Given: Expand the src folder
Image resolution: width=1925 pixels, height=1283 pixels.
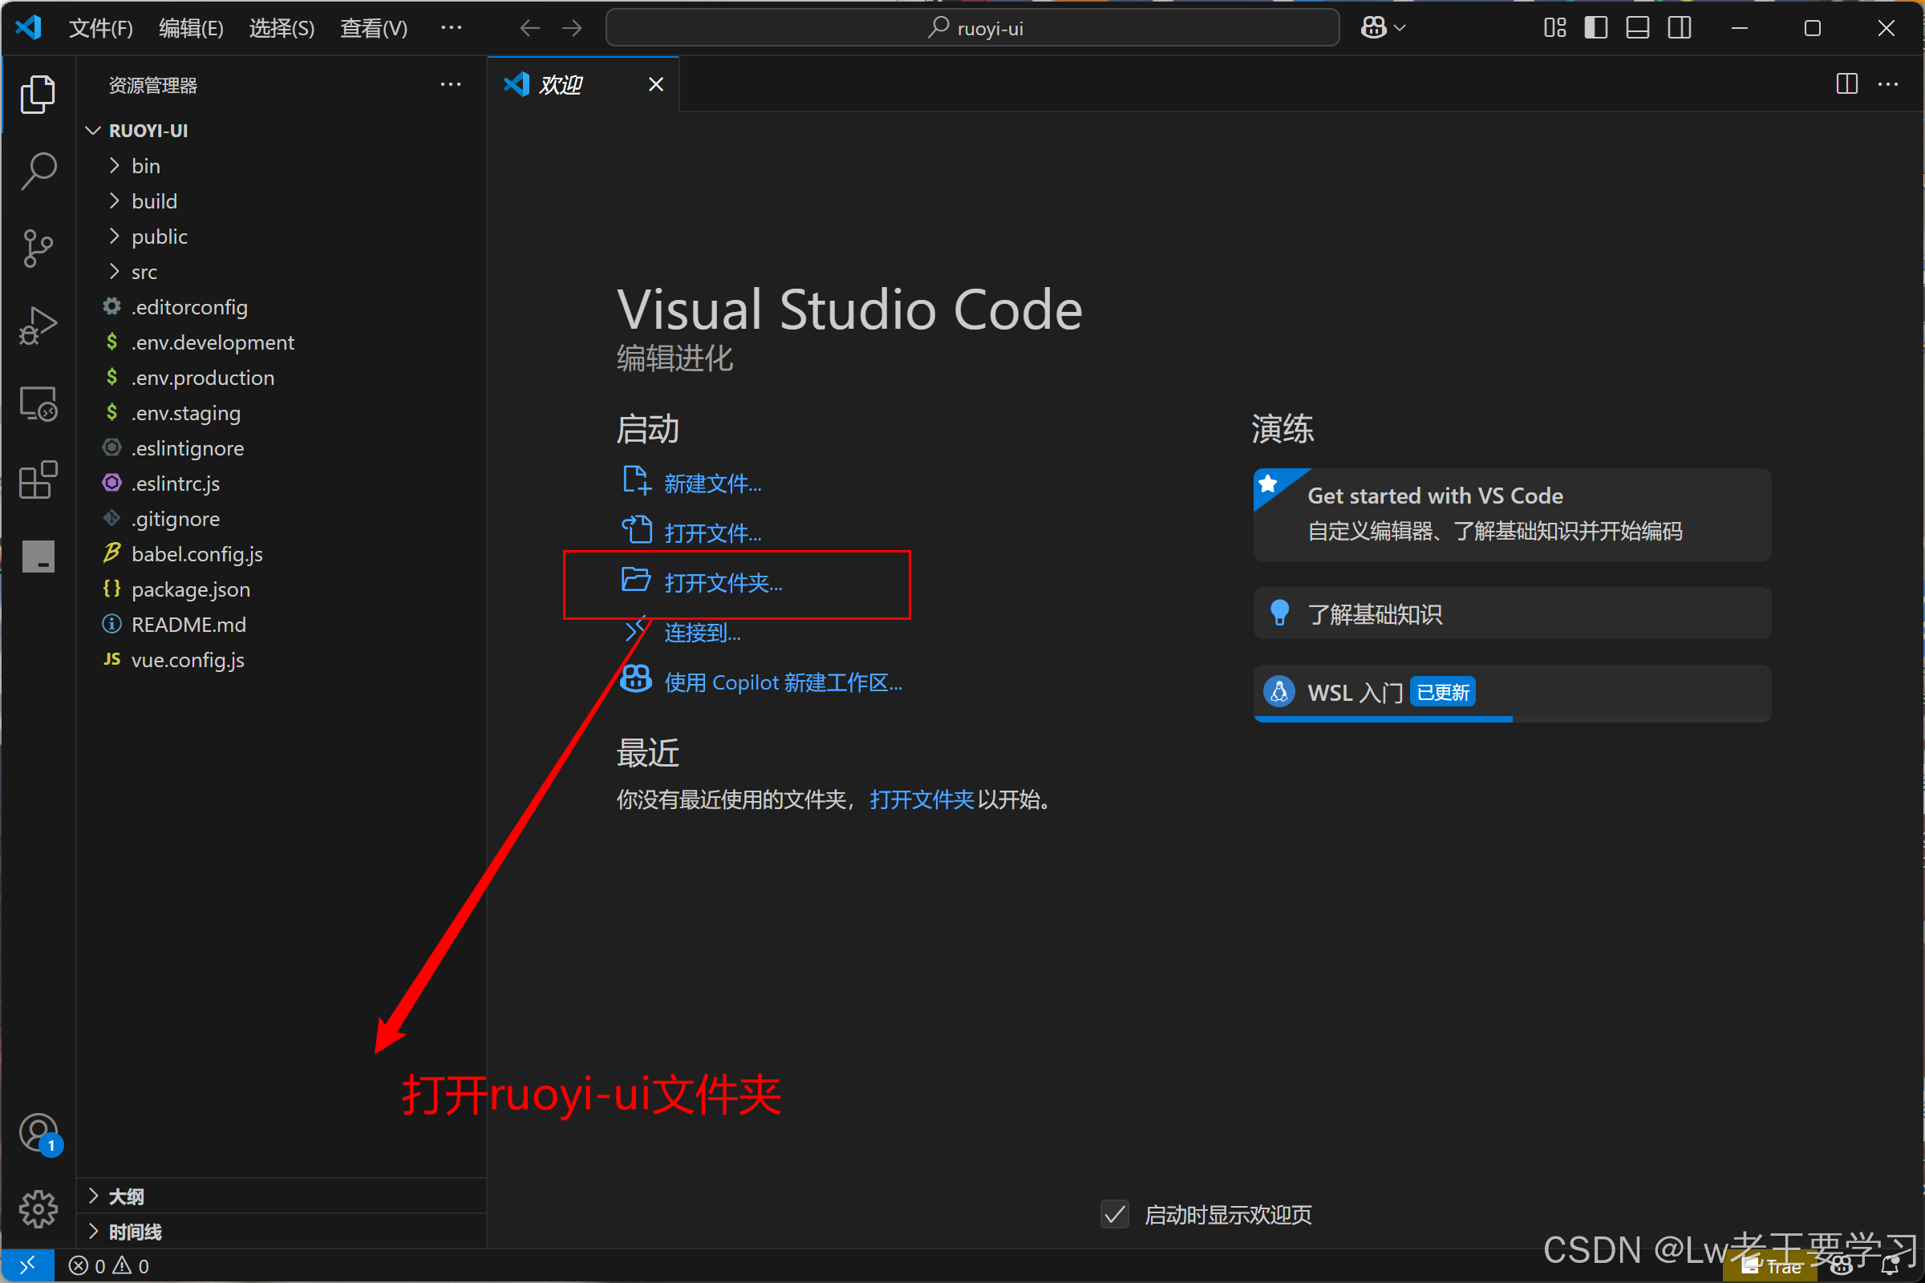Looking at the screenshot, I should [144, 272].
